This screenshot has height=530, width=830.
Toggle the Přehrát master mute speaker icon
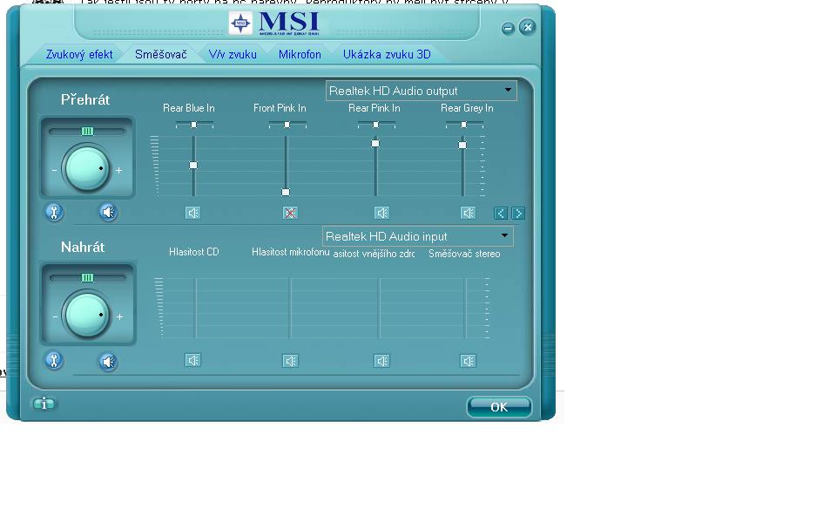(108, 213)
